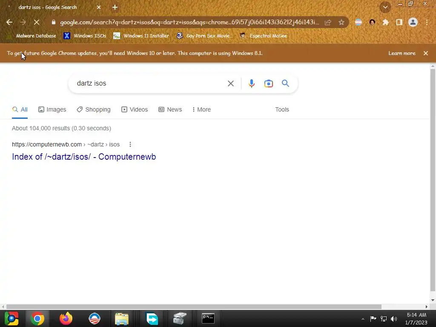Screen dimensions: 436x327
Task: View site security lock icon
Action: coord(54,22)
